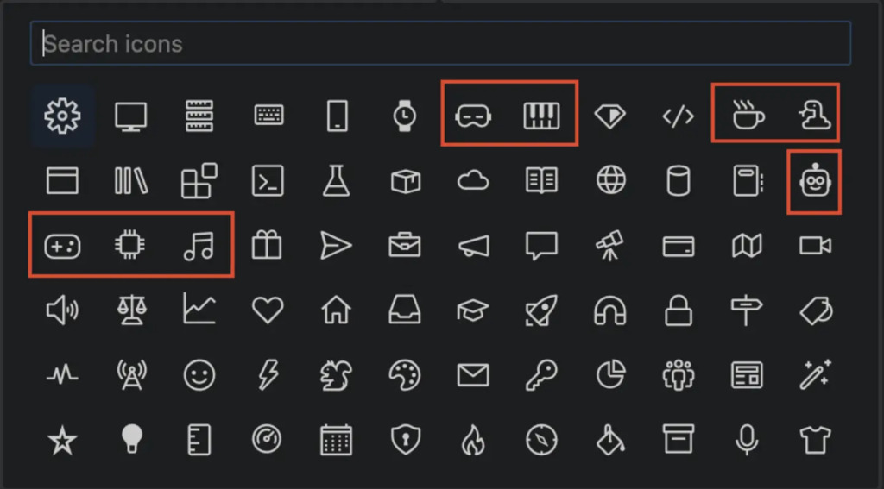The width and height of the screenshot is (884, 489).
Task: Choose the t-shirt icon
Action: point(814,441)
